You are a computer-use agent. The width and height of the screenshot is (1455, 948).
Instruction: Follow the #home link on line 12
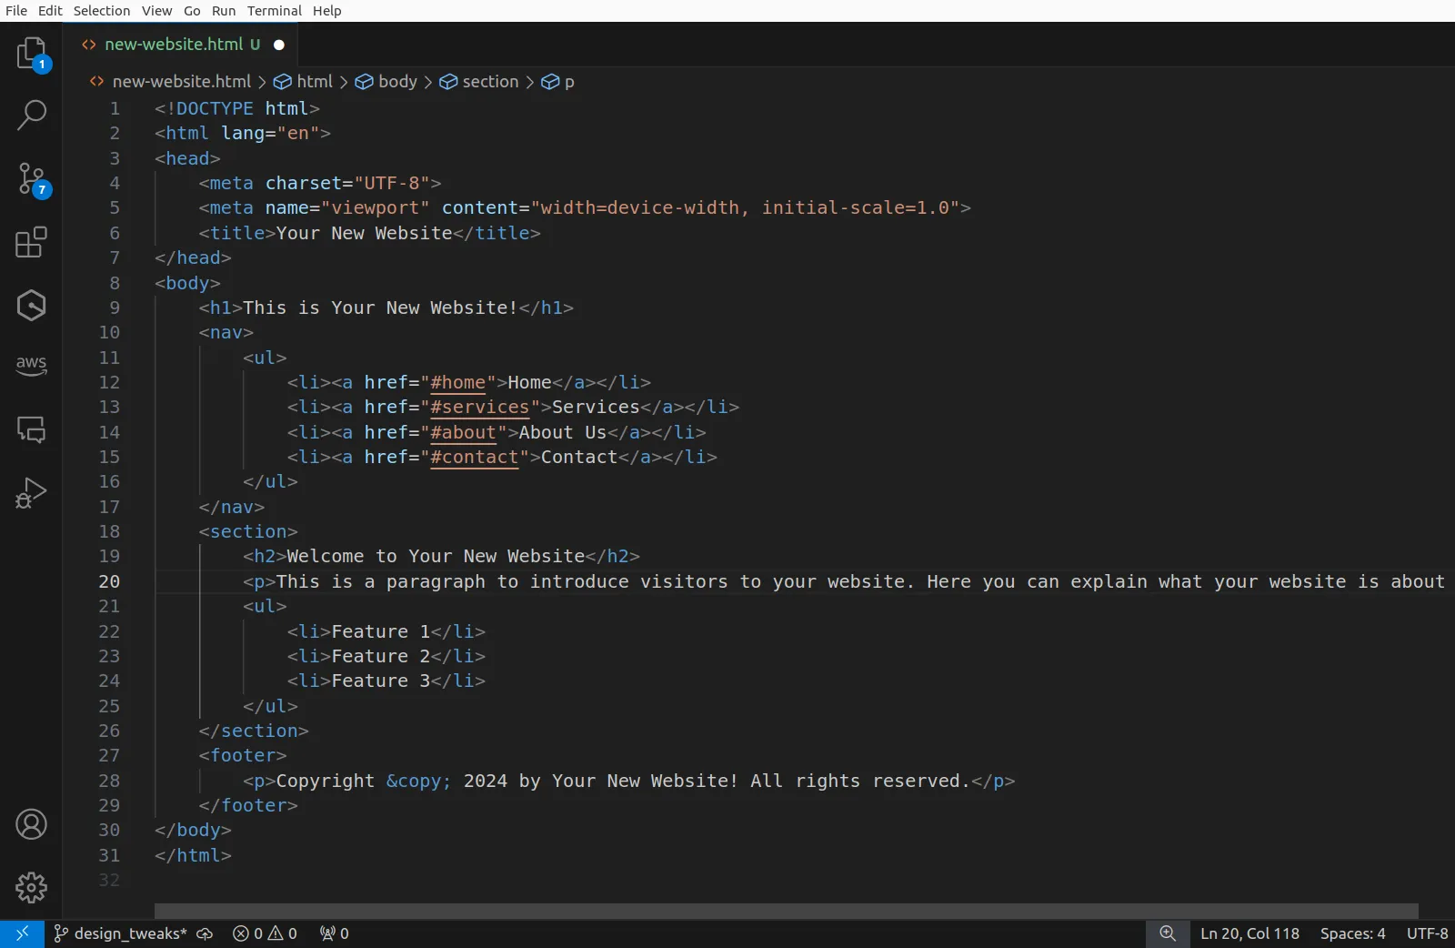[x=458, y=383]
